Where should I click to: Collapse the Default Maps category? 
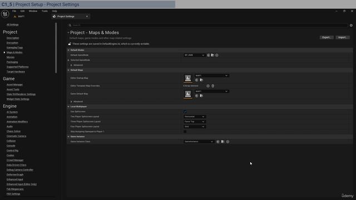pyautogui.click(x=68, y=70)
